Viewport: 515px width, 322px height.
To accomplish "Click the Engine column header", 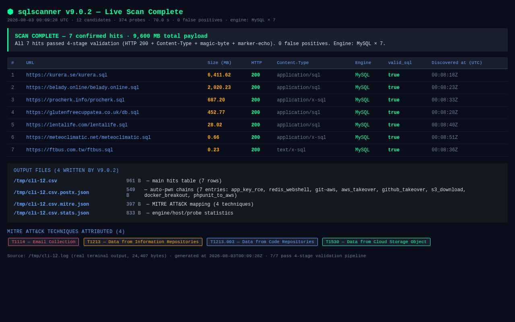I will tap(363, 63).
